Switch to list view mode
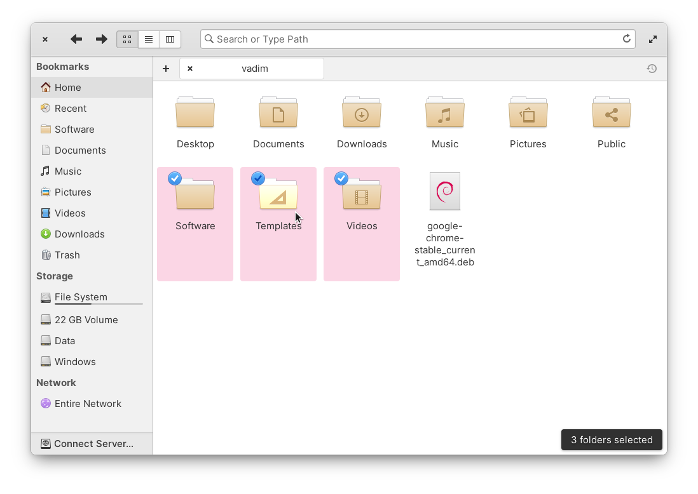The width and height of the screenshot is (698, 494). [149, 39]
